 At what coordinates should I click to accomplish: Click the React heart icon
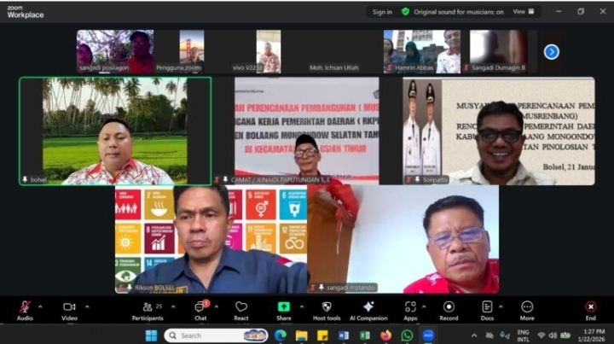[241, 307]
